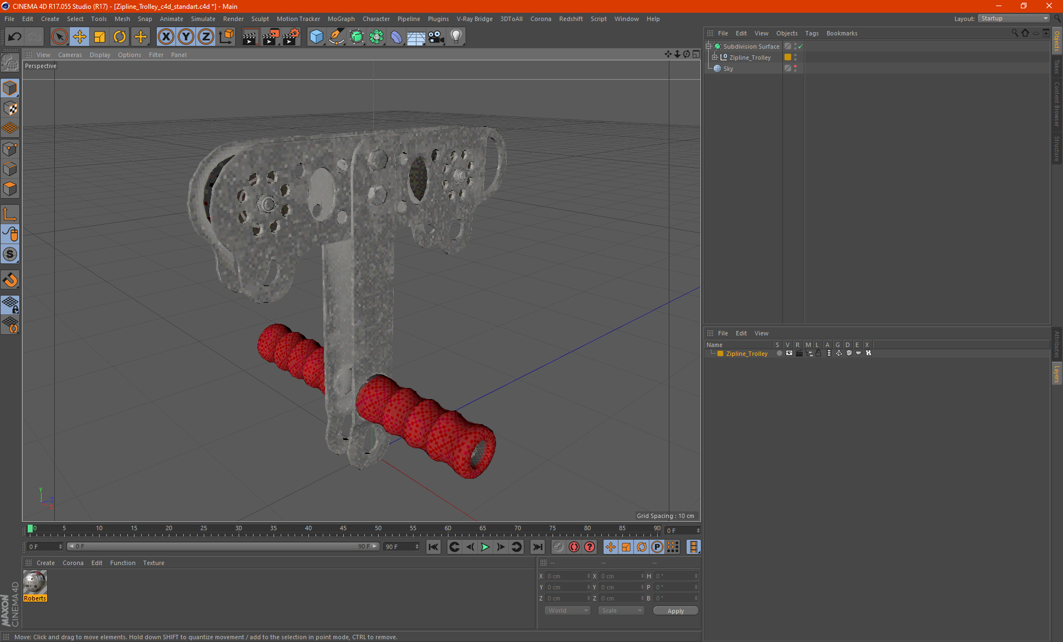Viewport: 1063px width, 642px height.
Task: Switch to Polygons mode
Action: [x=10, y=189]
